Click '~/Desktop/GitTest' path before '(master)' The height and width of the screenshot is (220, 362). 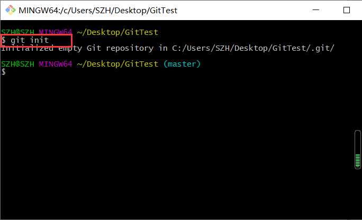tap(117, 64)
